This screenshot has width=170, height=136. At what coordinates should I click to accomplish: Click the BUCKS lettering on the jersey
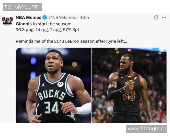point(52,95)
